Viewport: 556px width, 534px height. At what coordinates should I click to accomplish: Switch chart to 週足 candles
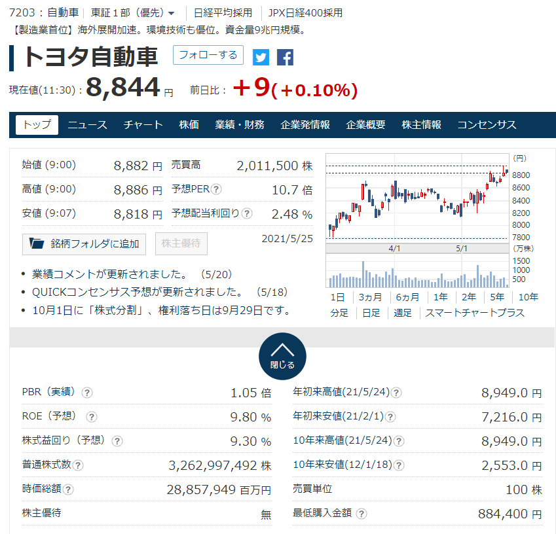403,313
